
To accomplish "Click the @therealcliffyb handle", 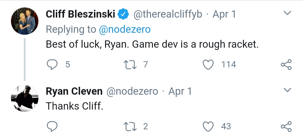I will (167, 14).
